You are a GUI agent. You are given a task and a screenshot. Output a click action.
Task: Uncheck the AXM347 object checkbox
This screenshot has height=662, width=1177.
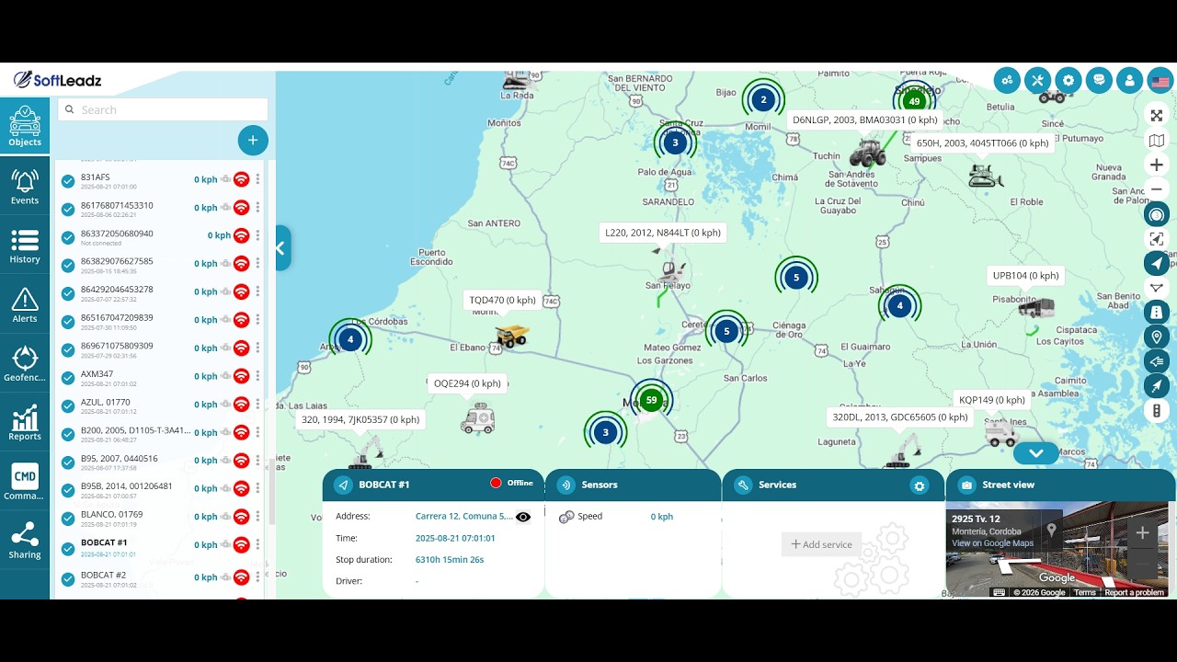(x=68, y=378)
